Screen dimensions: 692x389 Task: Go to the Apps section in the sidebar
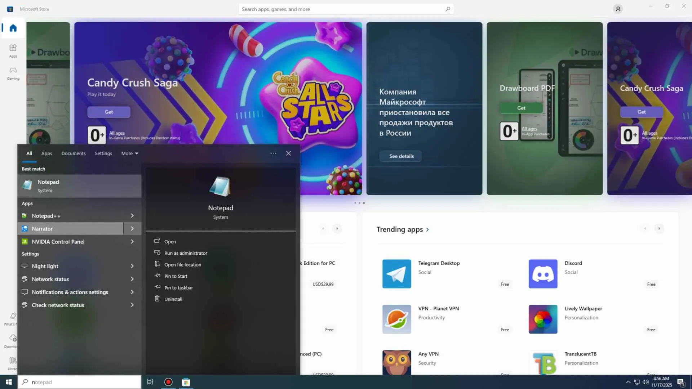[x=13, y=50]
